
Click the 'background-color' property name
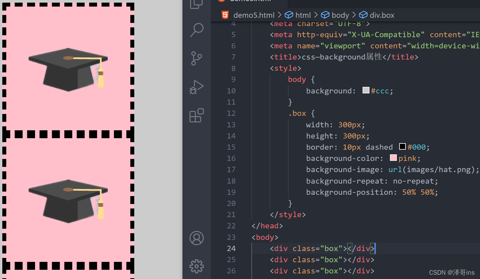click(x=342, y=158)
